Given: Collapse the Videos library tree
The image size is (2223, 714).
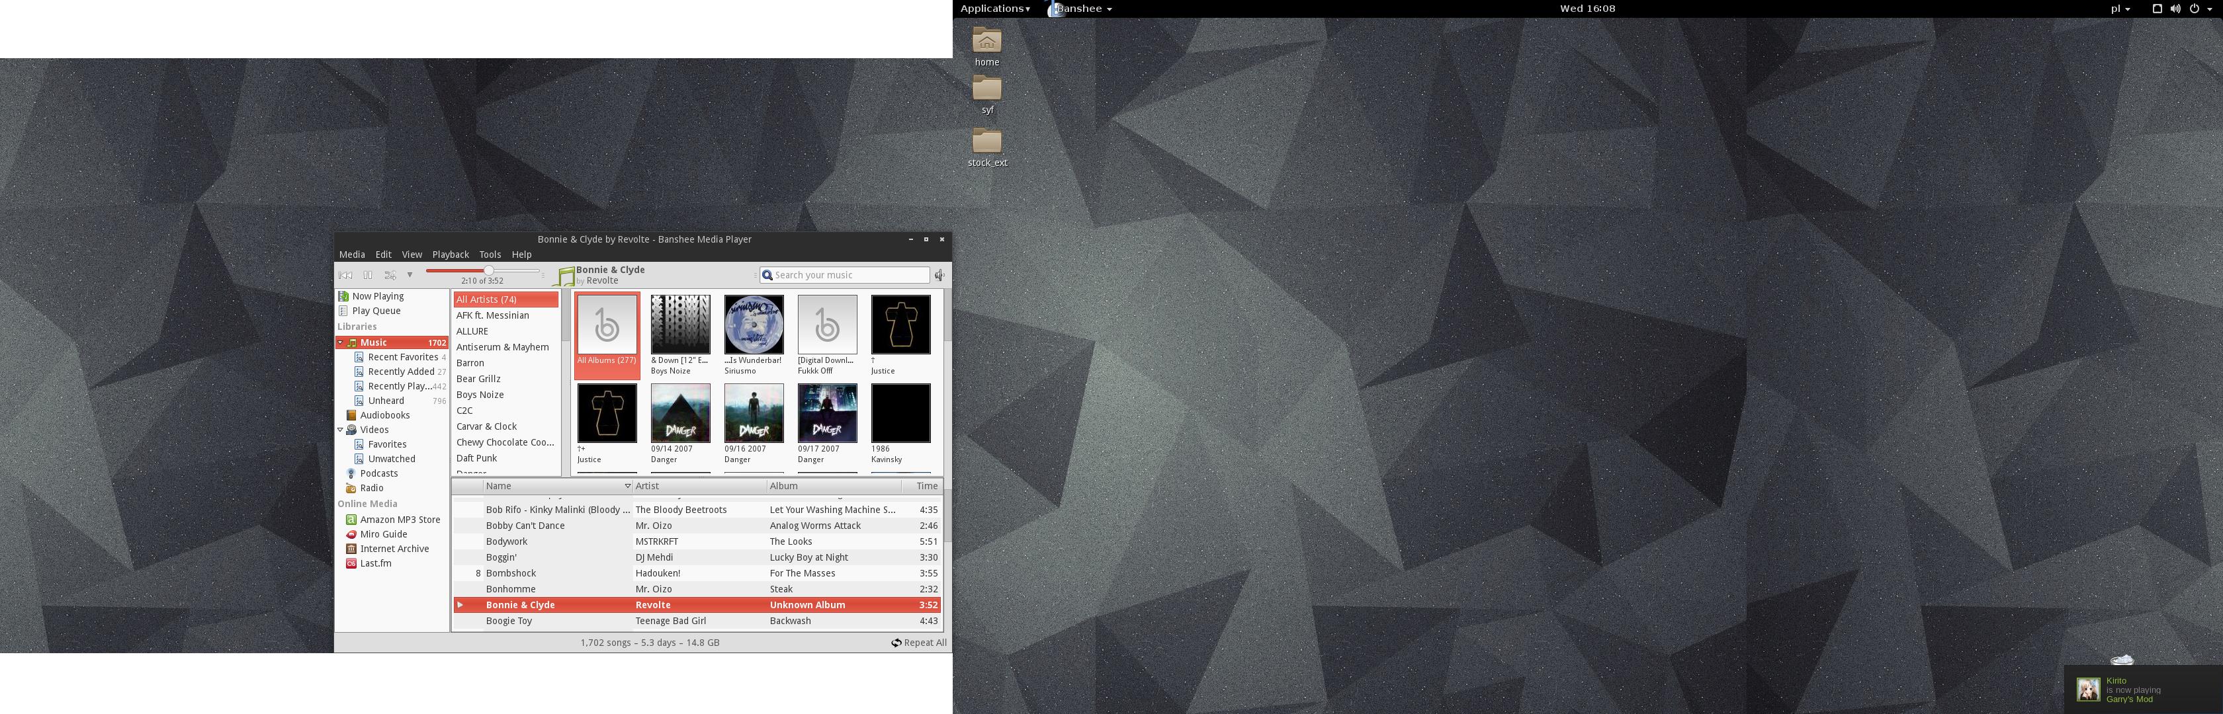Looking at the screenshot, I should [340, 430].
